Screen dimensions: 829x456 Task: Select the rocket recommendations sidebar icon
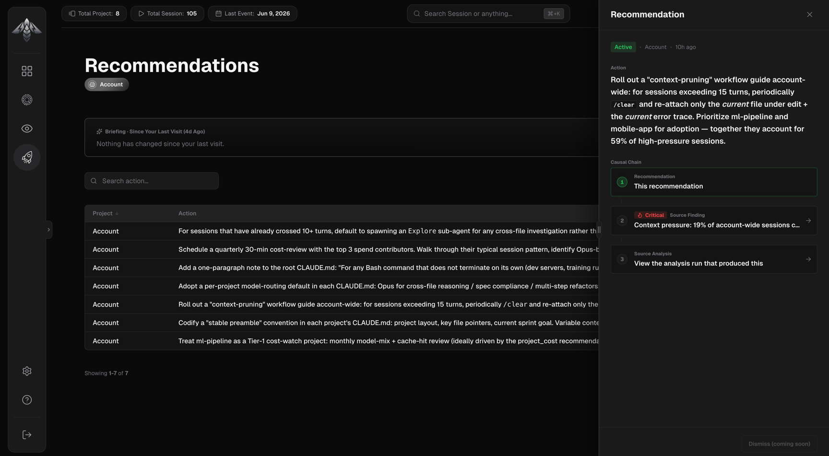(x=27, y=157)
